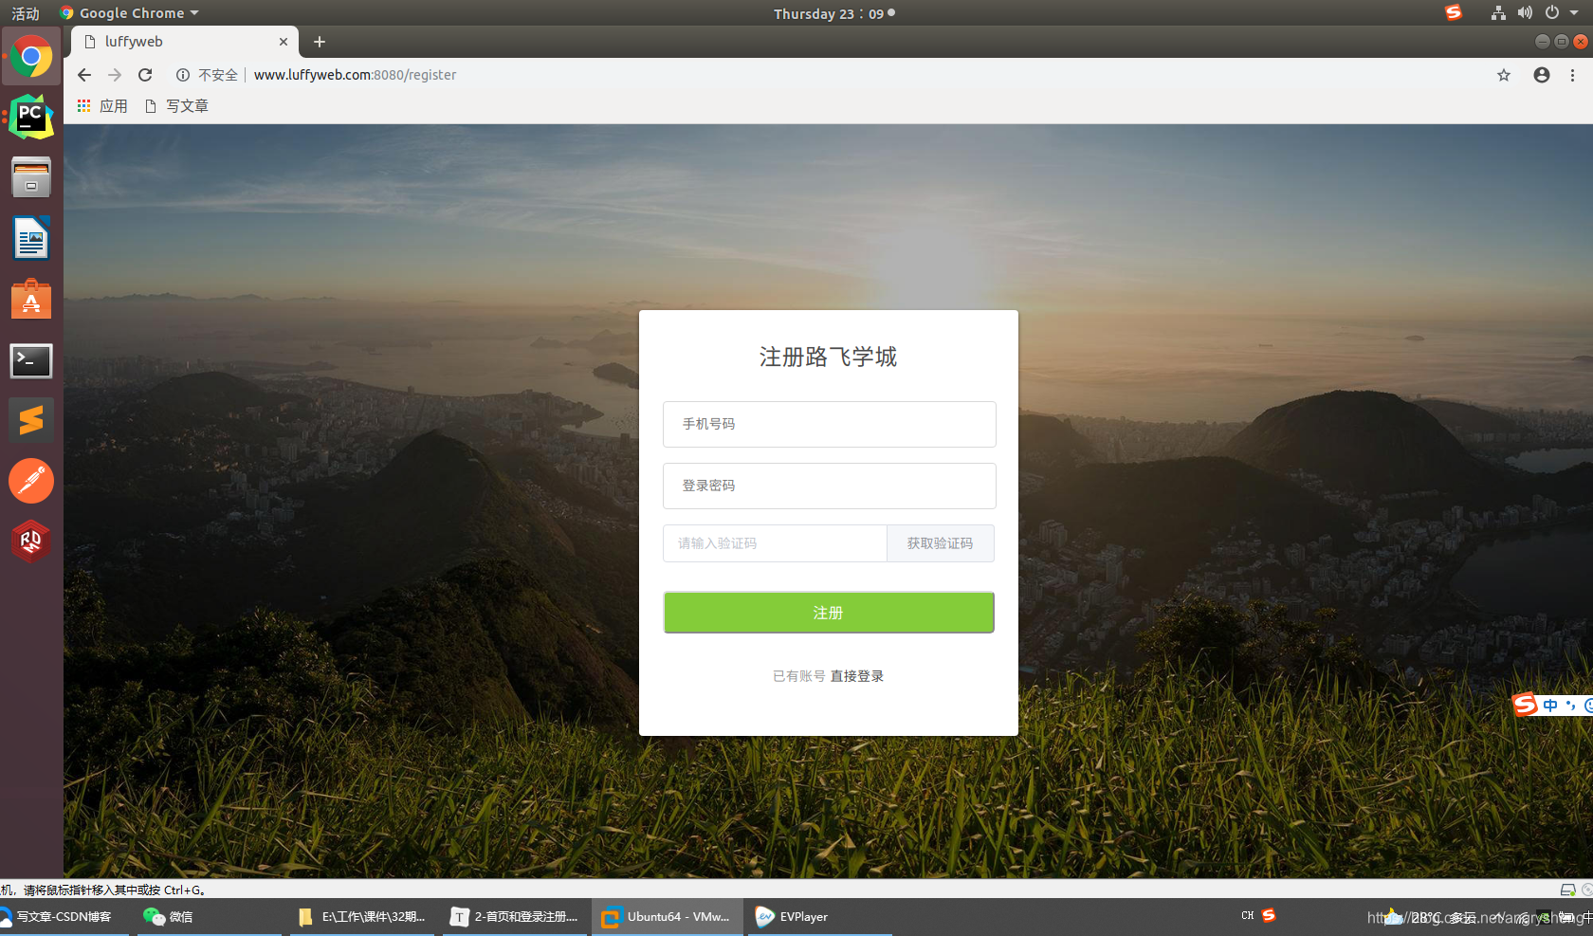The width and height of the screenshot is (1593, 936).
Task: Open Redis Desktop Manager dock icon
Action: pyautogui.click(x=31, y=541)
